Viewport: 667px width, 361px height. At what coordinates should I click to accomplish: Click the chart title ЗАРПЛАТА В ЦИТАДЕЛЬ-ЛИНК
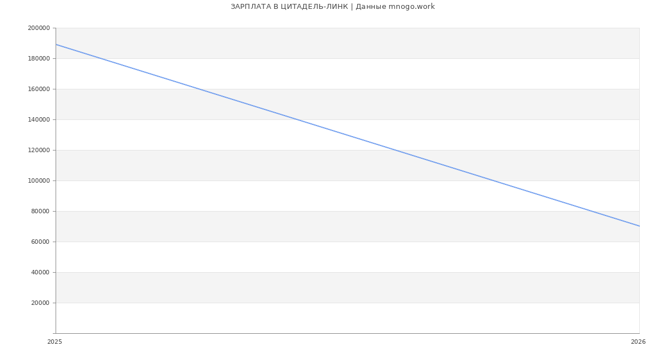pyautogui.click(x=289, y=7)
